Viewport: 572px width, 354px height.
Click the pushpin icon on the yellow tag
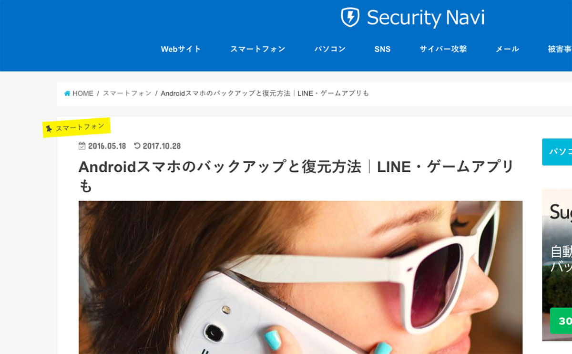49,129
